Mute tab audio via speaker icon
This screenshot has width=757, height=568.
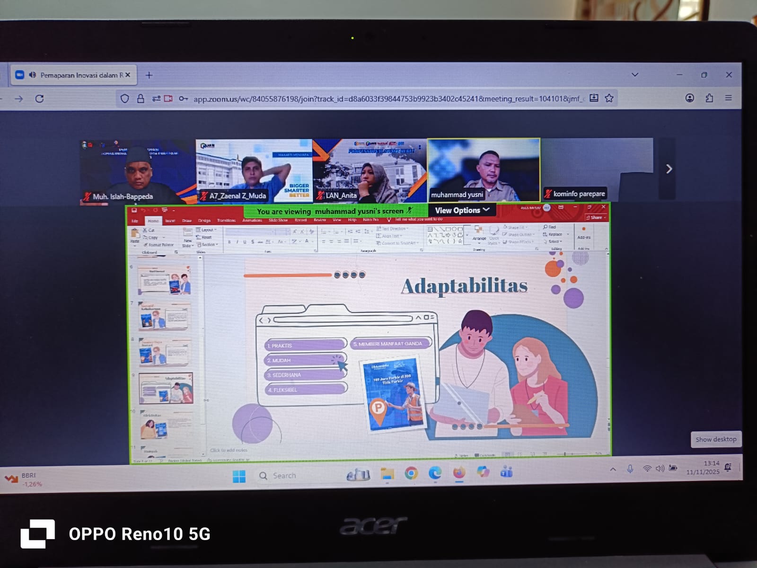tap(33, 75)
